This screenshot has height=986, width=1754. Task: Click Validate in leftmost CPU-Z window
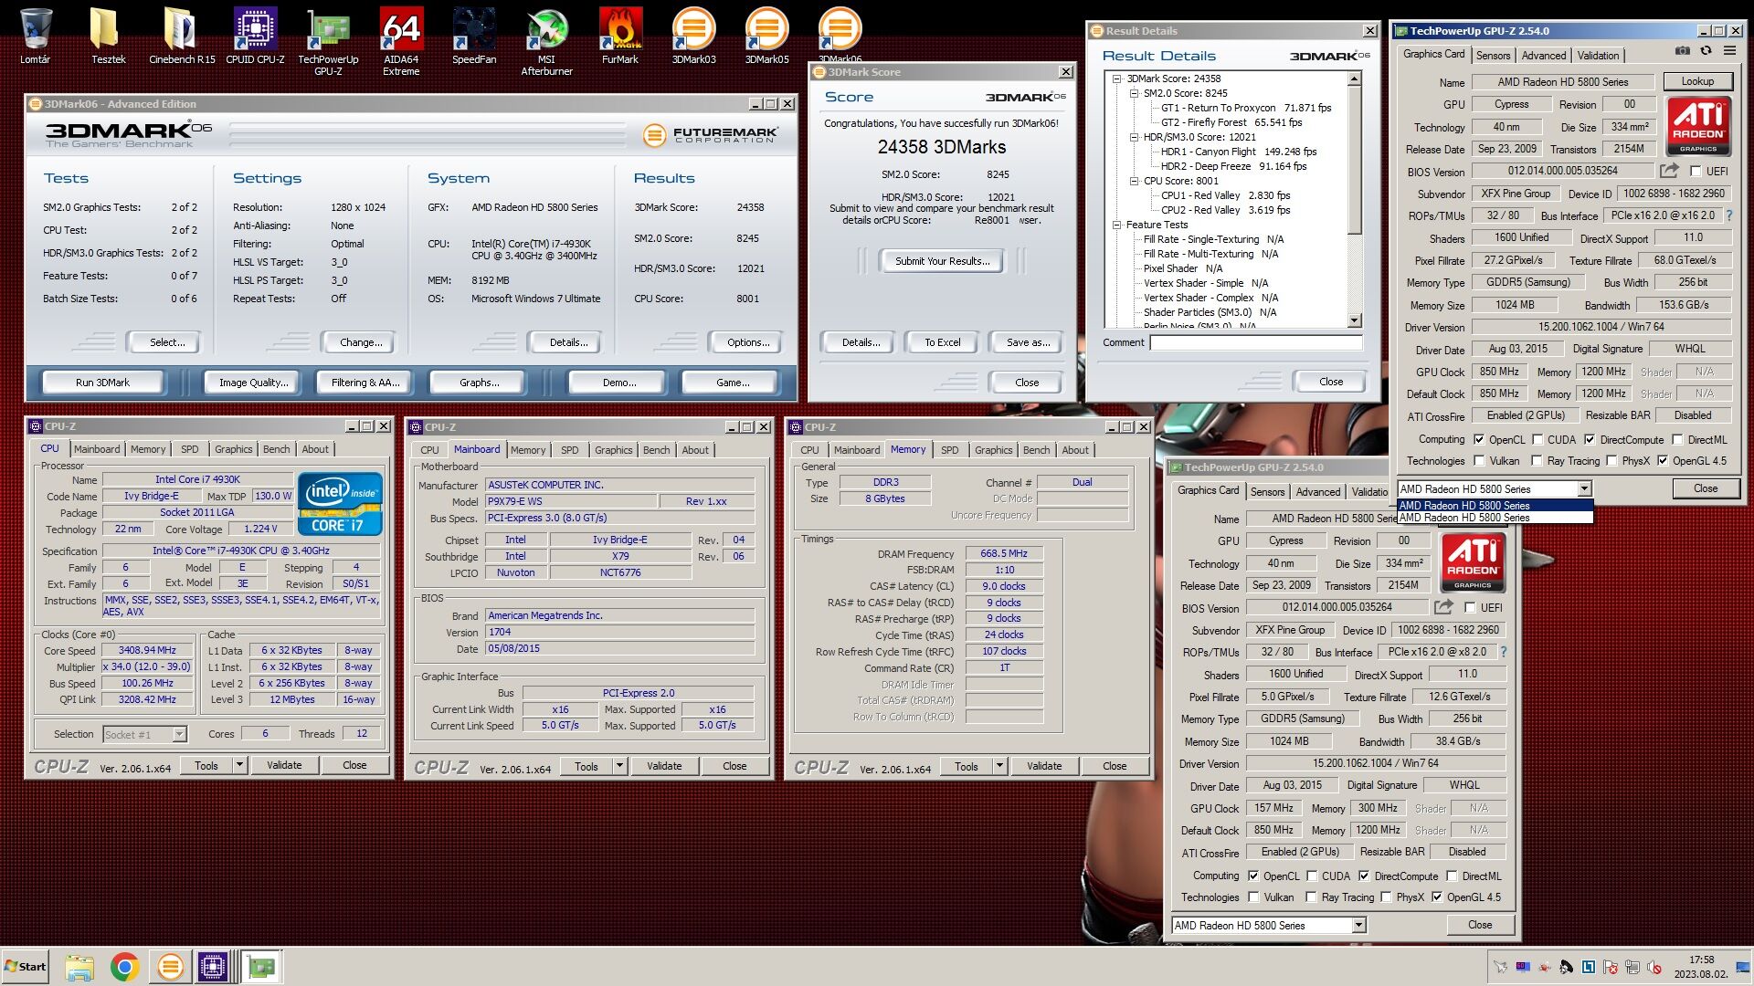pyautogui.click(x=284, y=765)
